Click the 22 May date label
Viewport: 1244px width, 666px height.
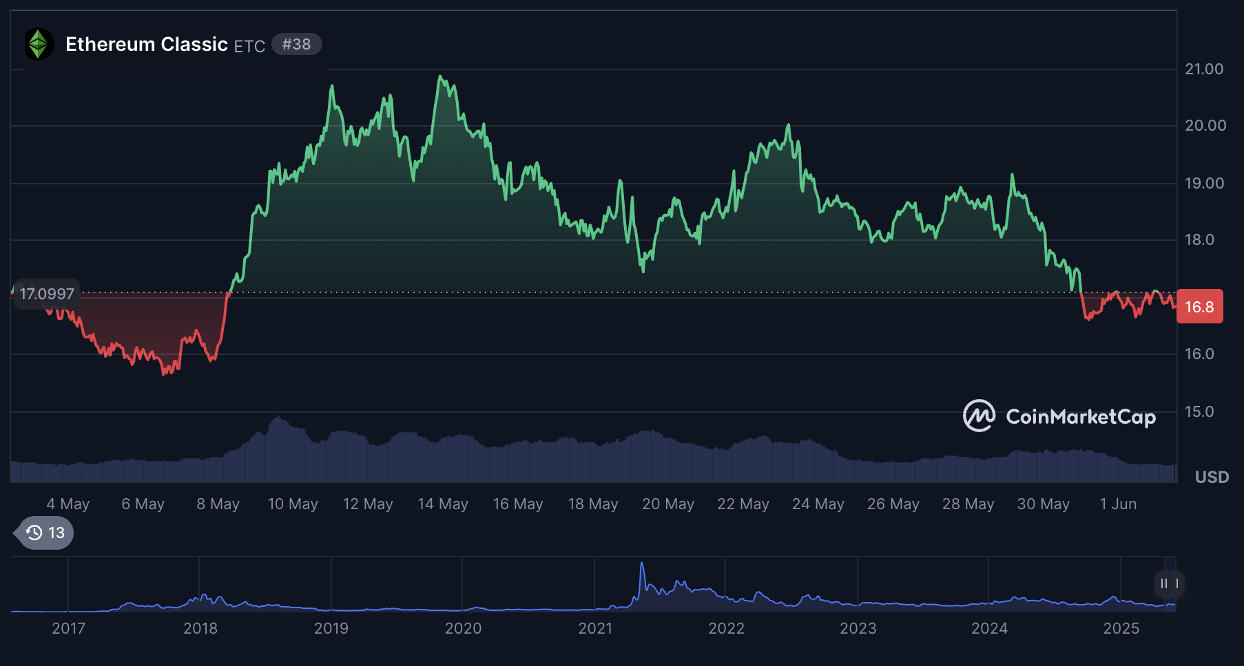(x=743, y=504)
